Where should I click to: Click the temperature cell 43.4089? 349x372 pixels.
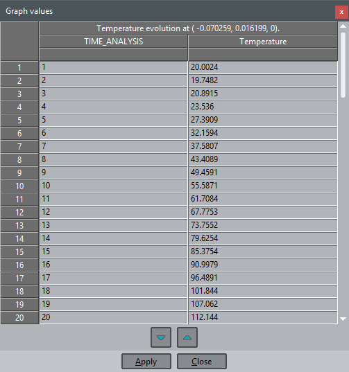click(263, 159)
